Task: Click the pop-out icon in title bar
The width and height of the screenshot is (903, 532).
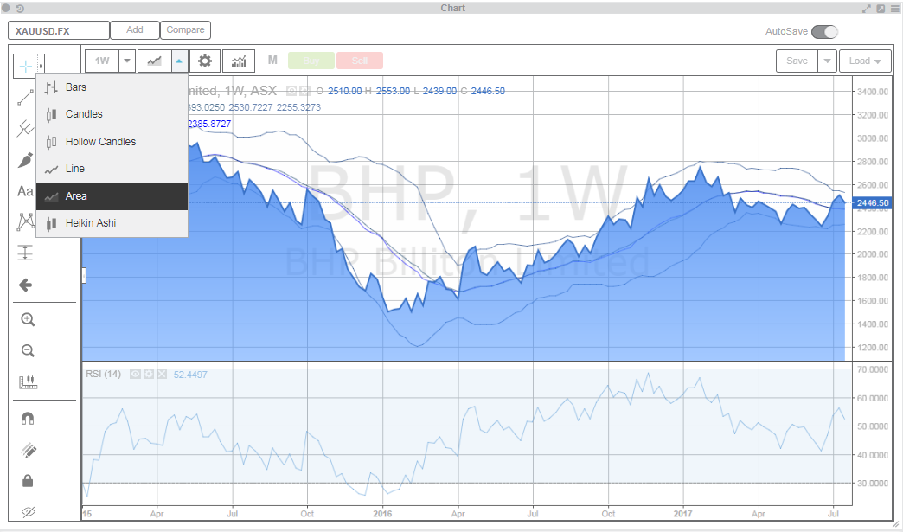Action: 881,8
